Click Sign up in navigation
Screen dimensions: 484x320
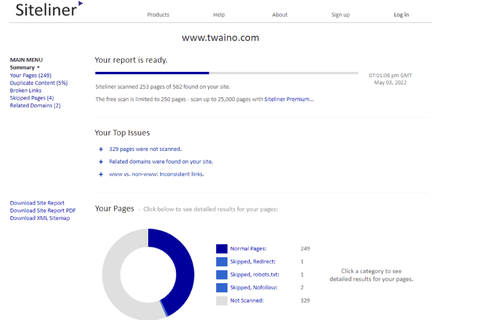(x=341, y=14)
